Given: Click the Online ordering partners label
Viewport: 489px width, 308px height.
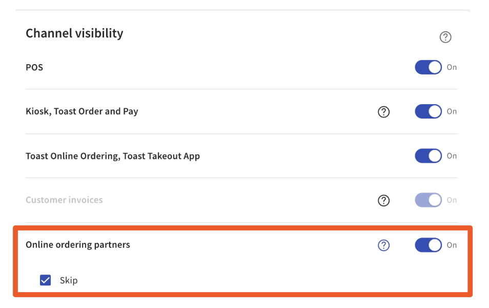Looking at the screenshot, I should click(78, 245).
